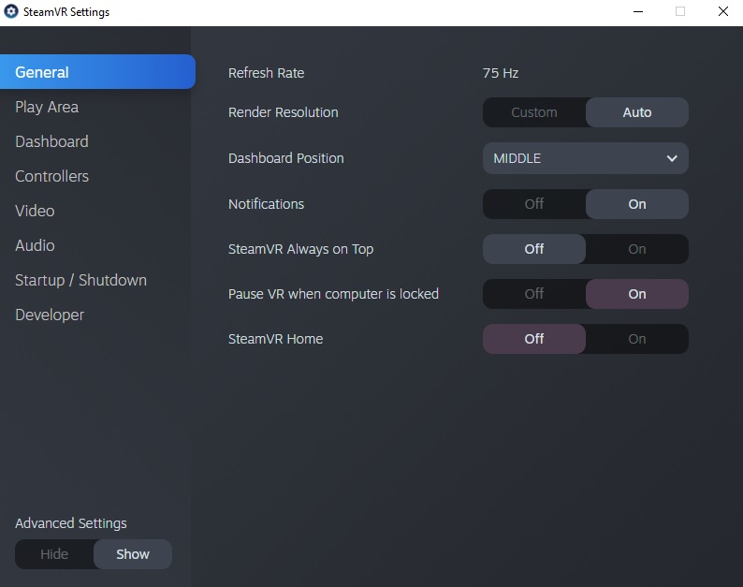Click the SteamVR Home label

point(276,339)
